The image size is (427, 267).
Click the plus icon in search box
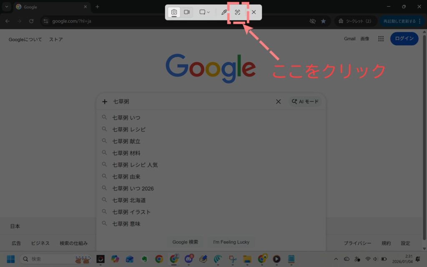(105, 101)
